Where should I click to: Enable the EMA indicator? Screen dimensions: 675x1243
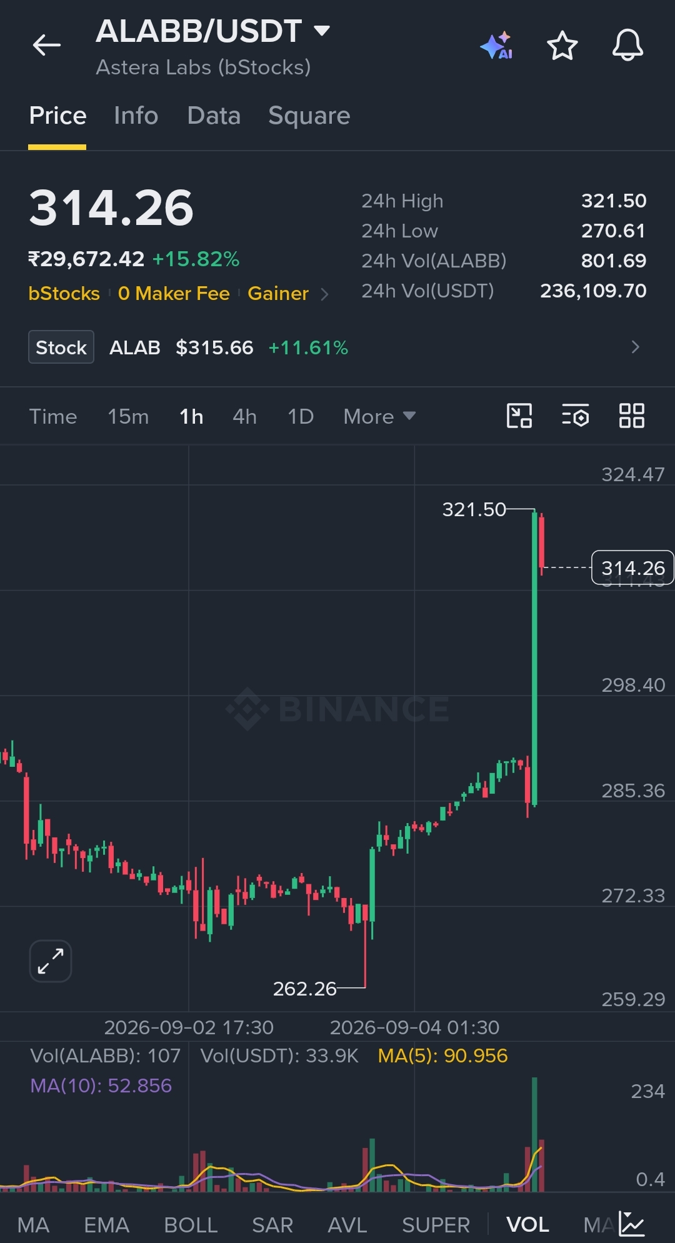[107, 1225]
